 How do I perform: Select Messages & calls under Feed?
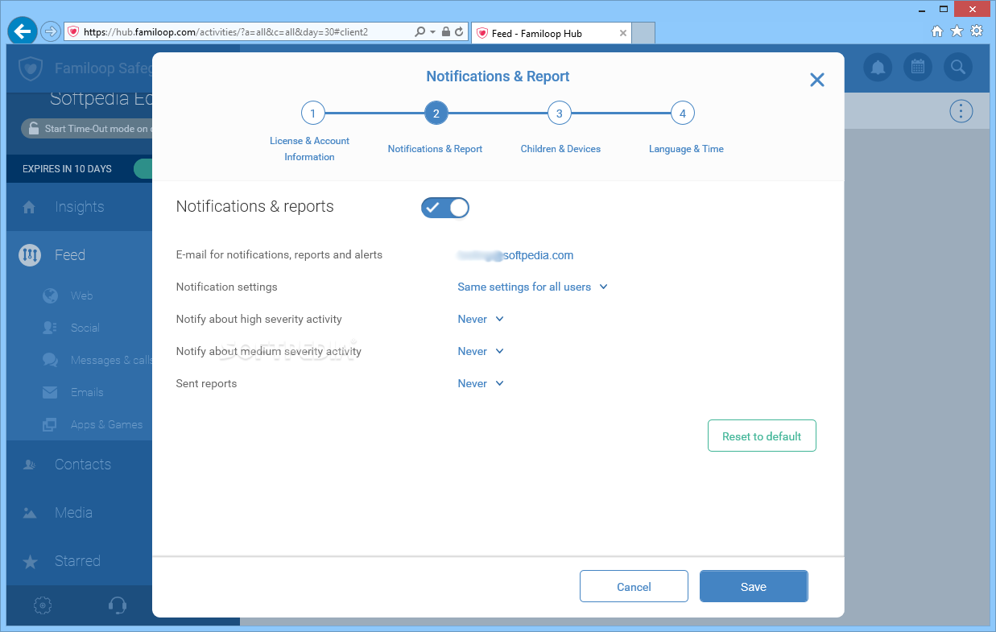[111, 360]
